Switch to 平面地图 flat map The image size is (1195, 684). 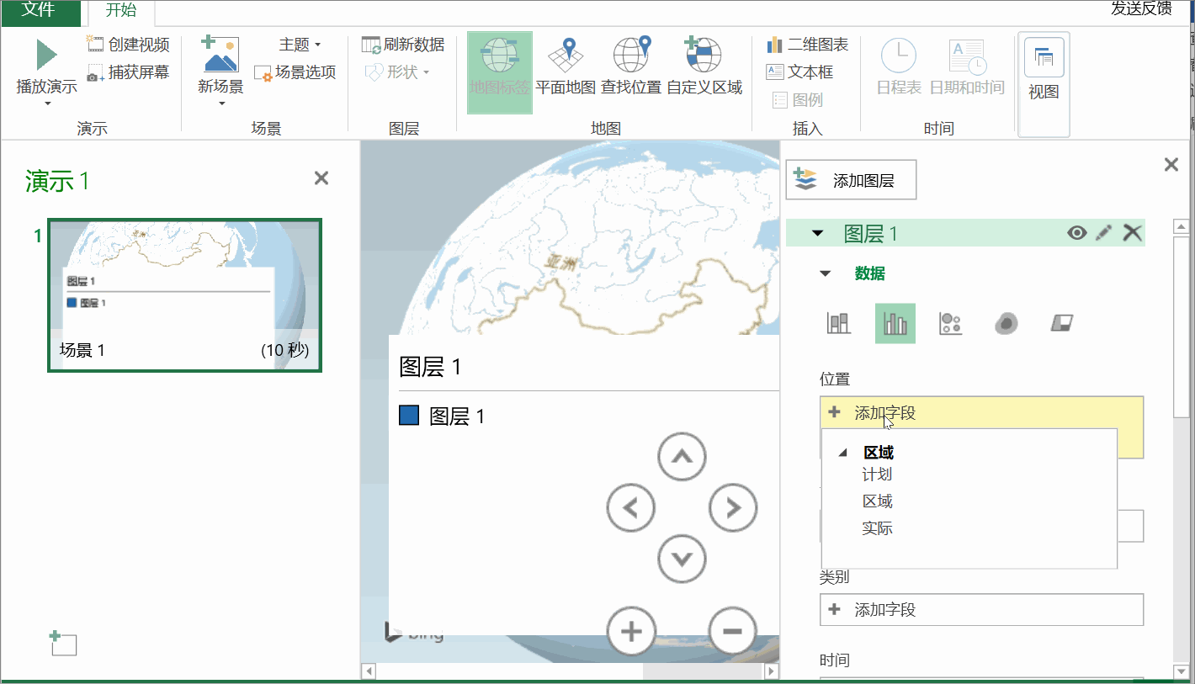click(566, 67)
